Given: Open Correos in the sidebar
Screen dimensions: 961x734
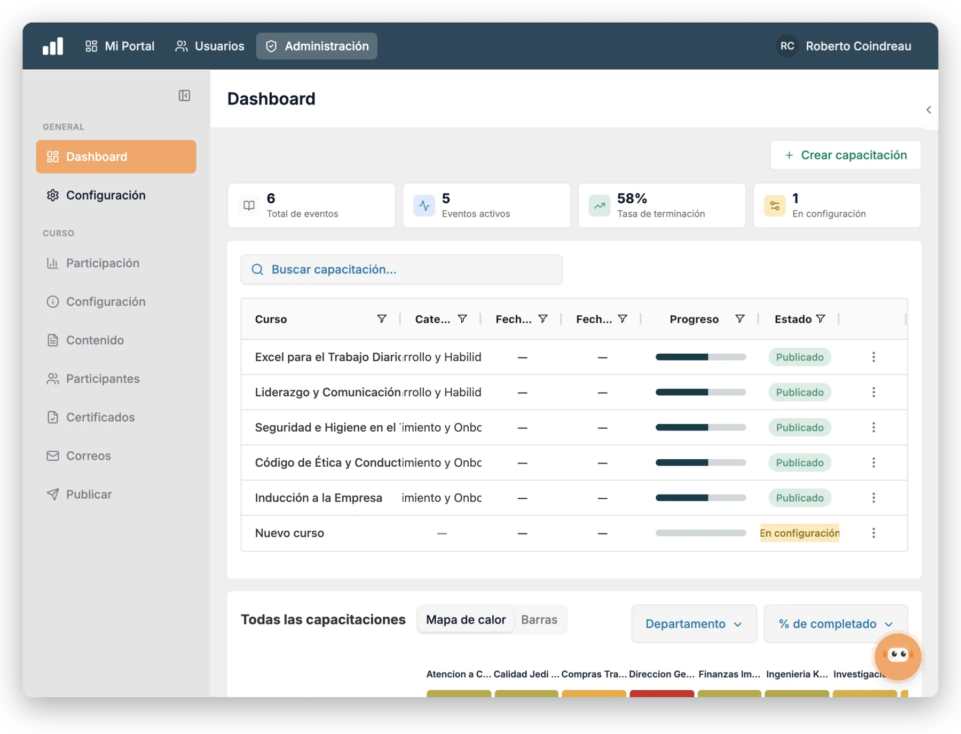Looking at the screenshot, I should pyautogui.click(x=116, y=456).
